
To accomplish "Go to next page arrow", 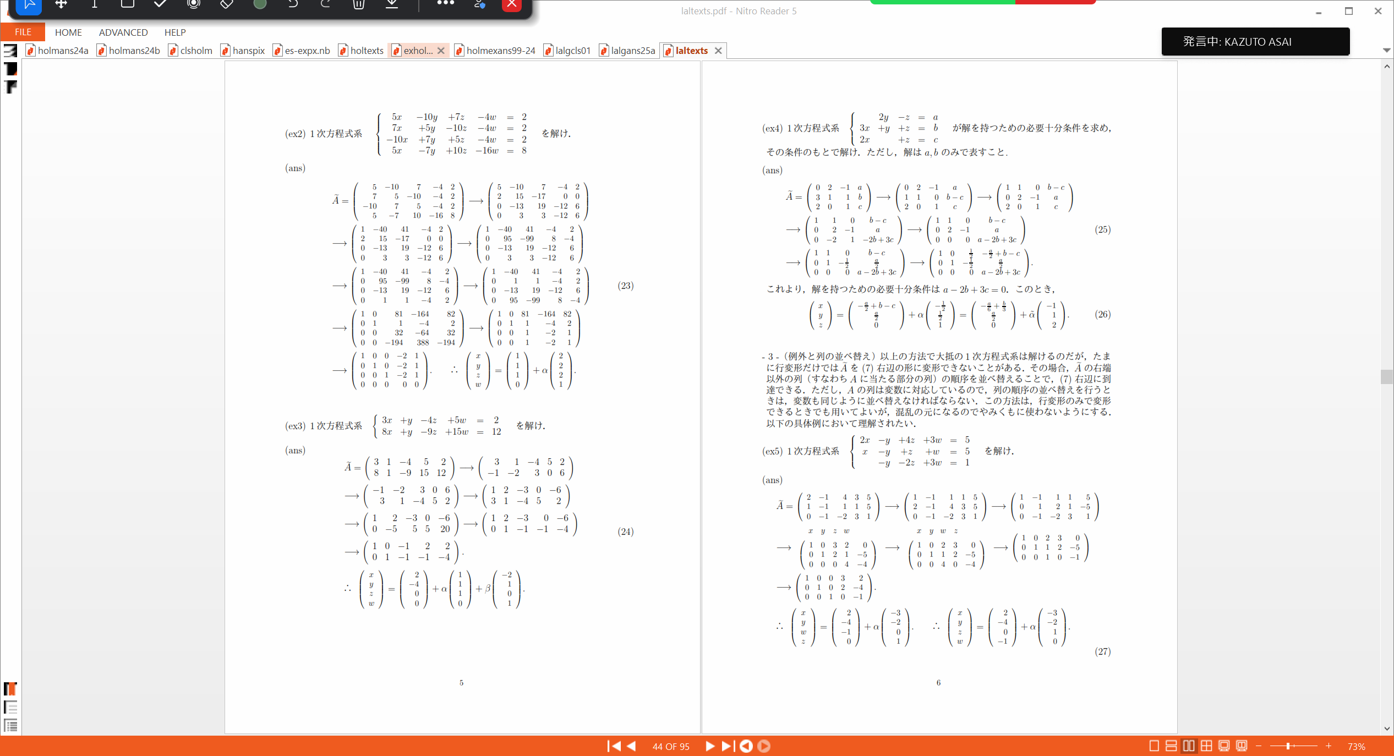I will (x=709, y=746).
